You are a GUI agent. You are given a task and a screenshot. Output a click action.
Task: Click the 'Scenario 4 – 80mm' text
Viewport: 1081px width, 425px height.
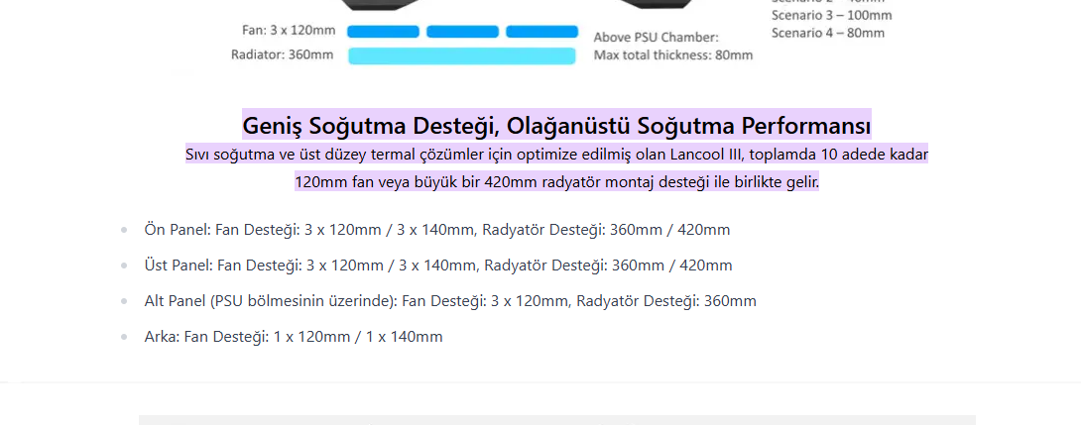(x=828, y=33)
